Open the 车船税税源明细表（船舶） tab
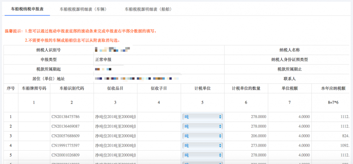 coord(148,9)
